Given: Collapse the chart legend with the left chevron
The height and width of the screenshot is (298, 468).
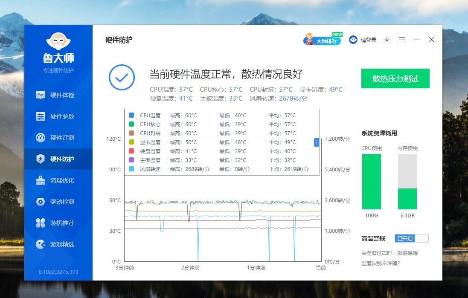Looking at the screenshot, I should [x=317, y=142].
